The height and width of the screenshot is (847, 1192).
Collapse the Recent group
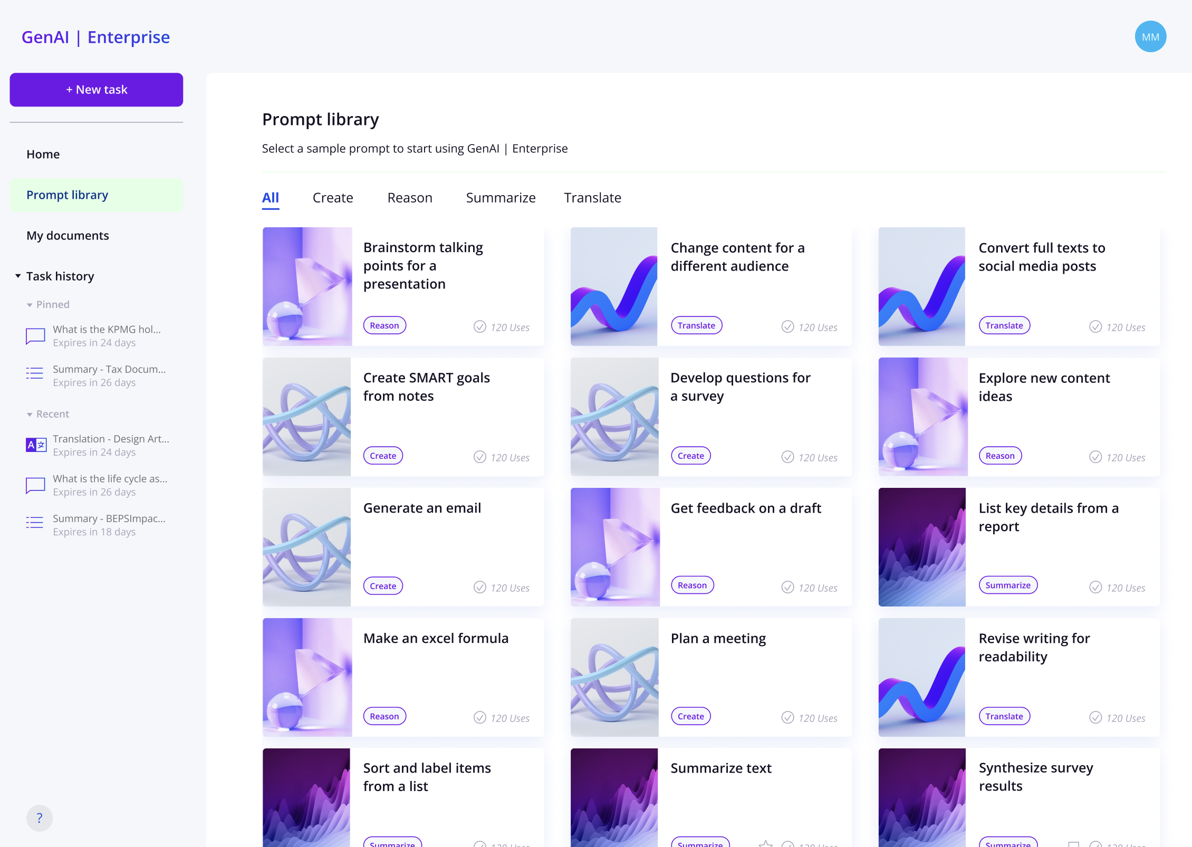coord(30,415)
